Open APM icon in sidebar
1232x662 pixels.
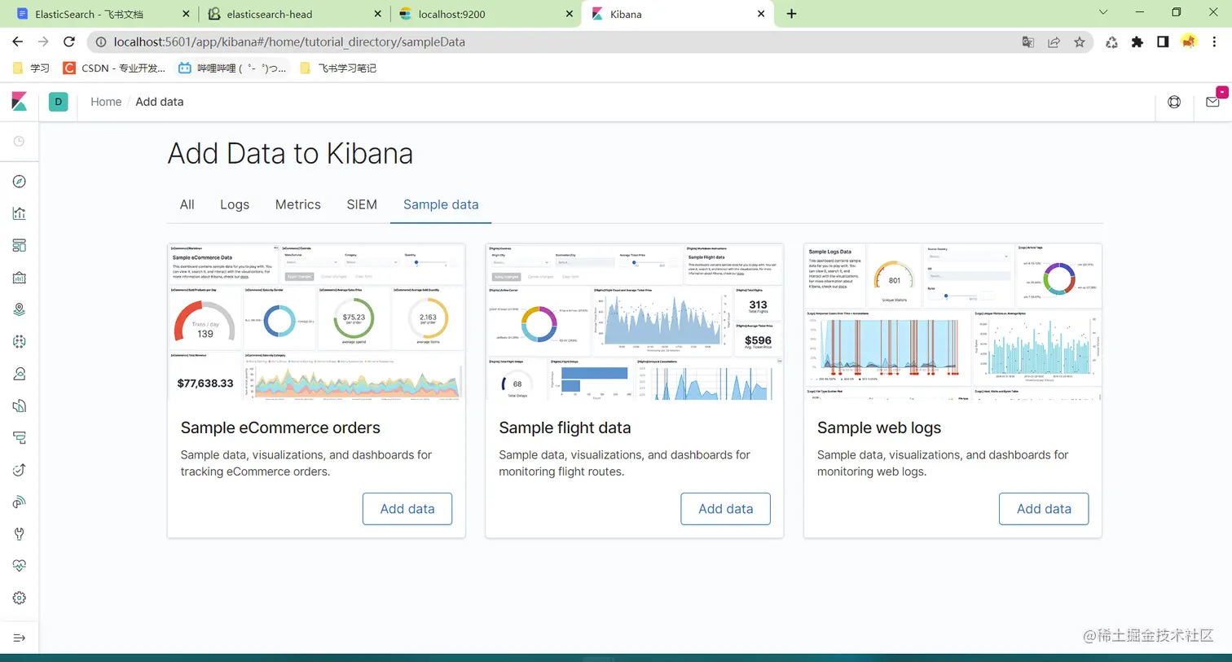pos(20,437)
